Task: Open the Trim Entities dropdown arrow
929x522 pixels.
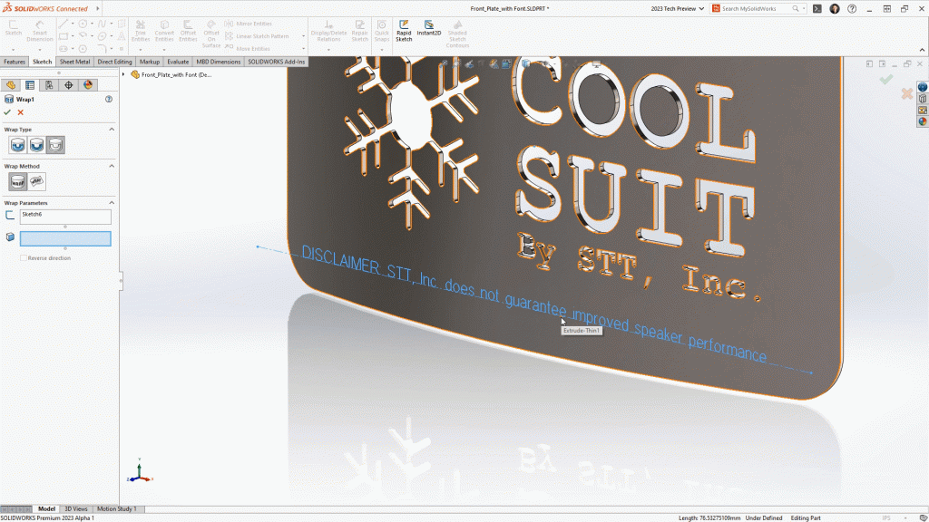Action: 141,49
